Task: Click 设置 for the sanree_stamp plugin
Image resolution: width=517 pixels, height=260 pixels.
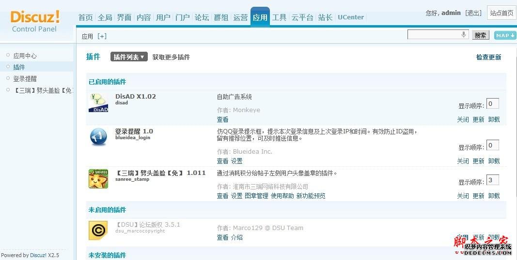Action: [x=237, y=196]
